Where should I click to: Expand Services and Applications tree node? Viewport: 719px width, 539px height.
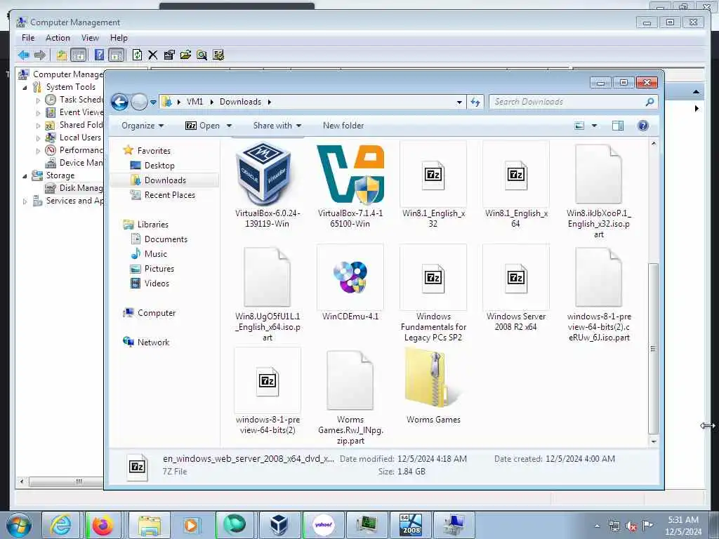pos(25,201)
